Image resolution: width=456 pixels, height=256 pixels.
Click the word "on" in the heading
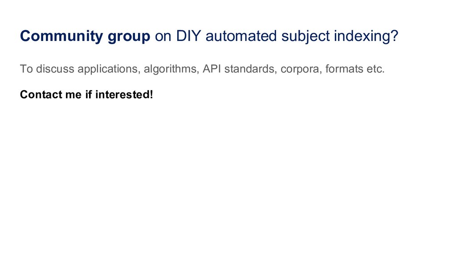(163, 36)
